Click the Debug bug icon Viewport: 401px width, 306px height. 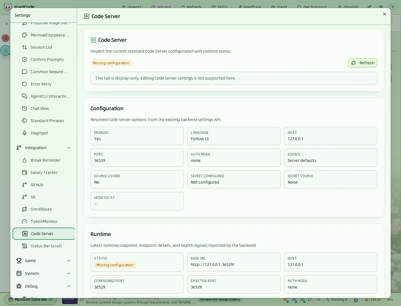tap(19, 286)
